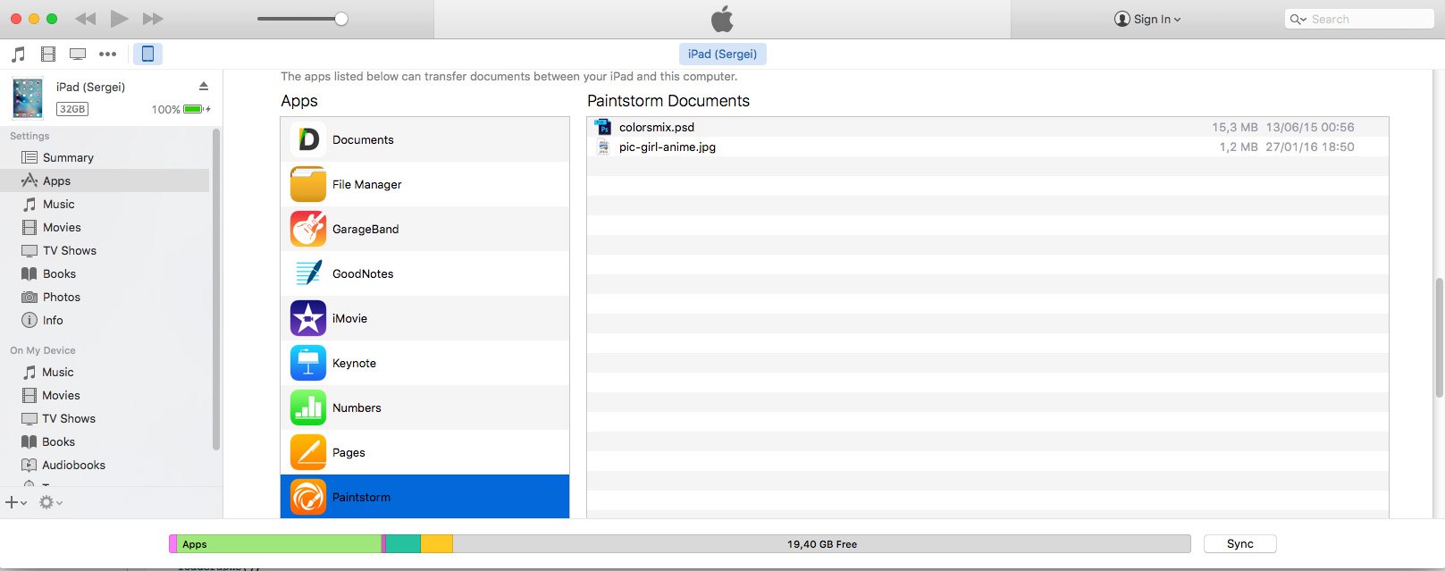Show Books under On My Device
This screenshot has width=1445, height=571.
click(x=105, y=441)
